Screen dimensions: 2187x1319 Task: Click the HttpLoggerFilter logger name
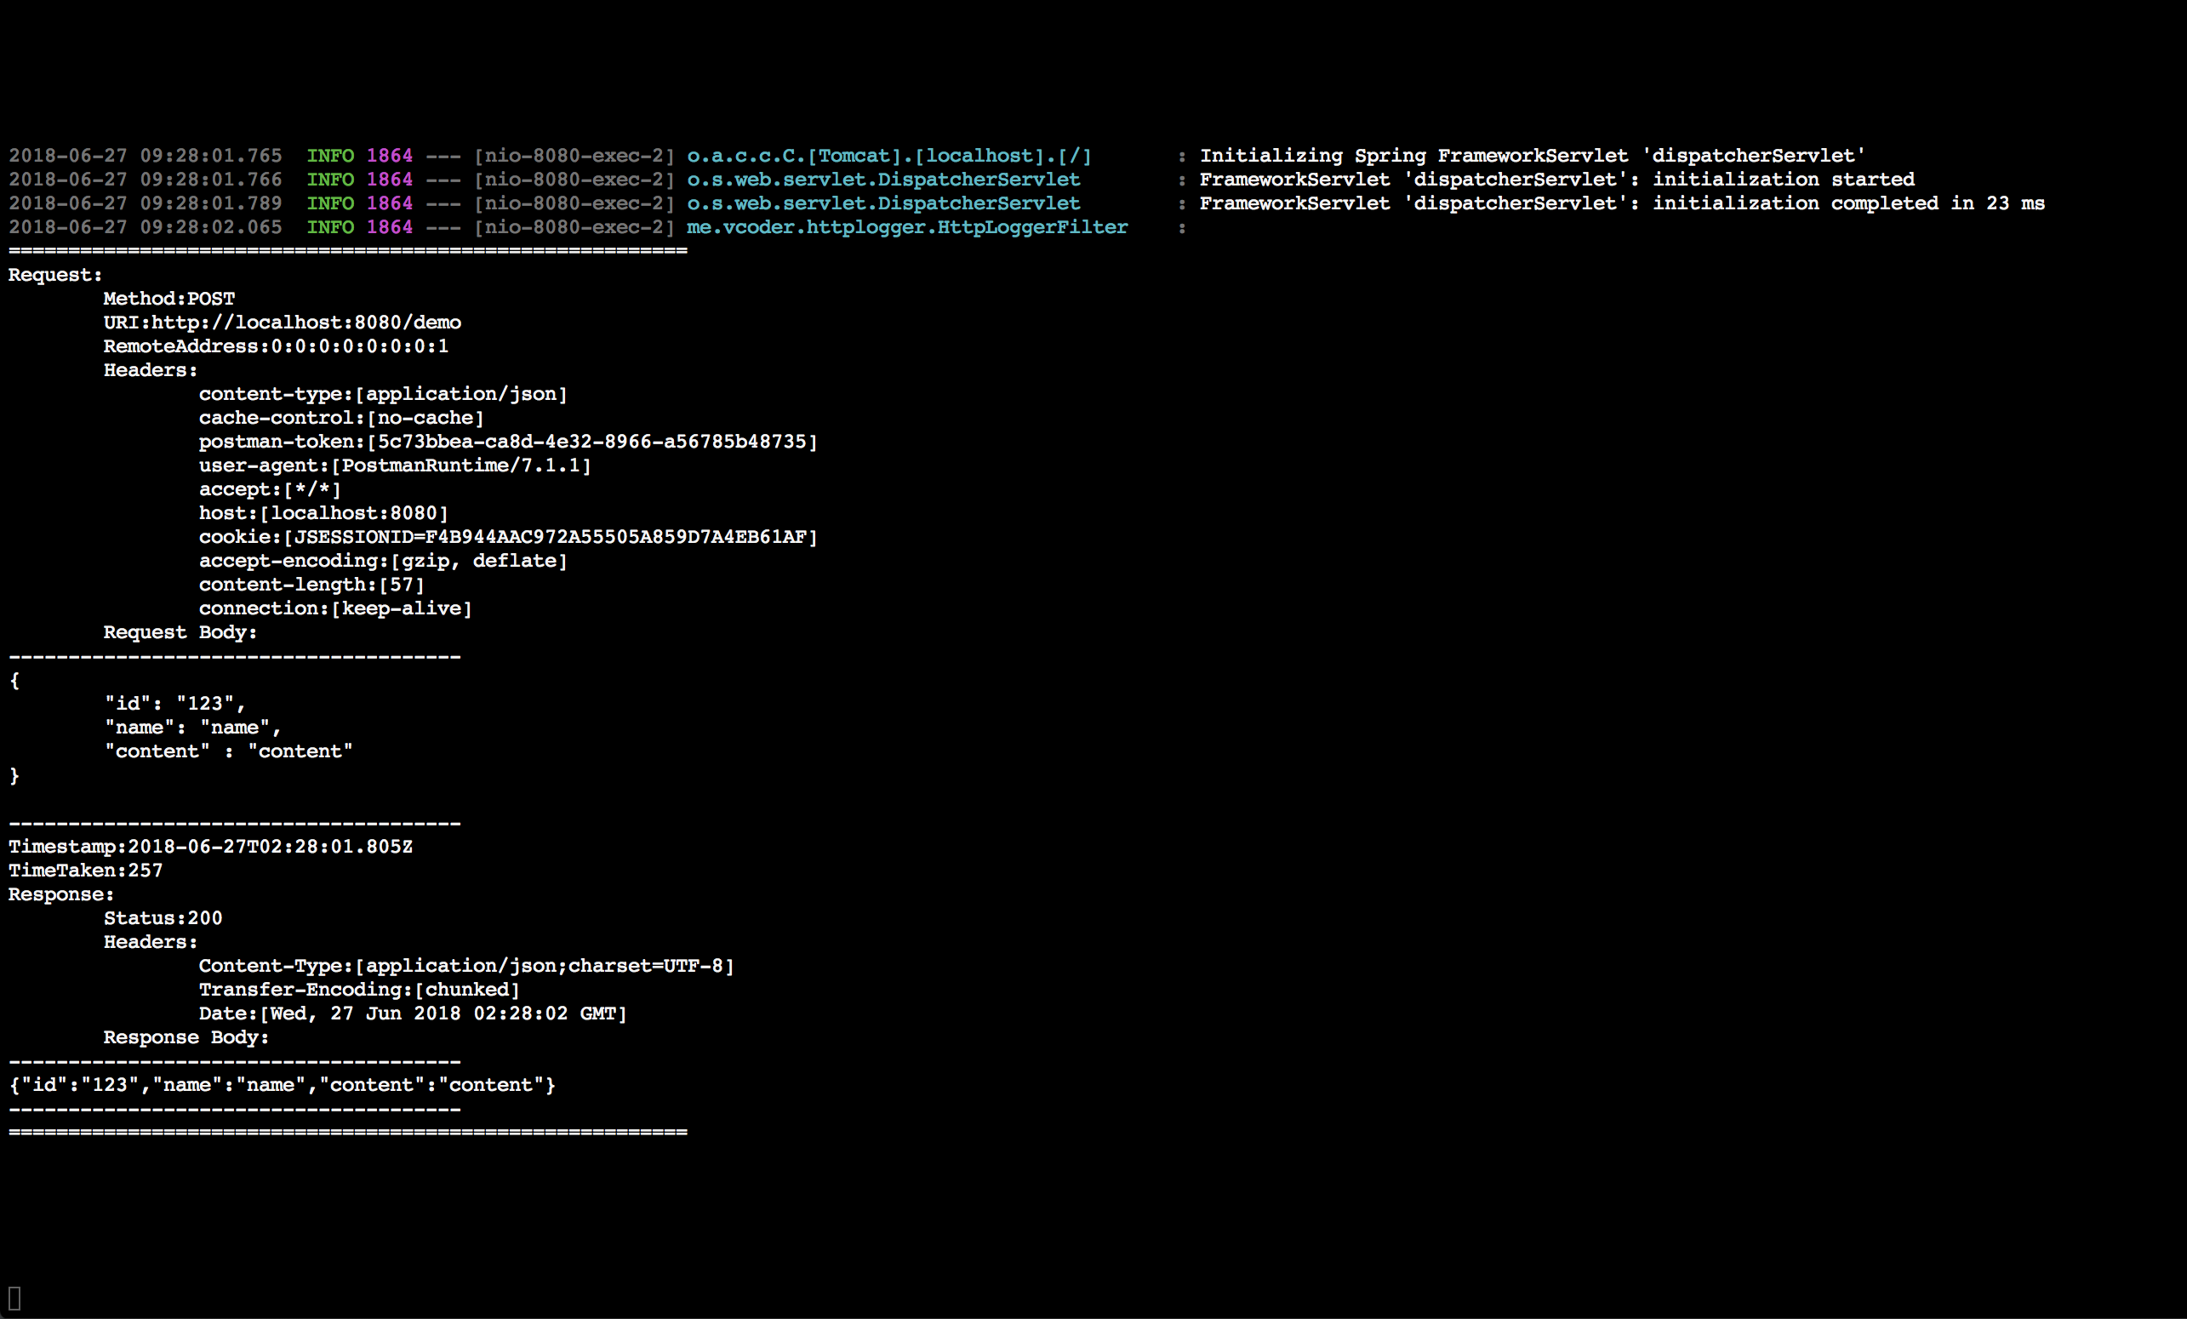pos(906,227)
